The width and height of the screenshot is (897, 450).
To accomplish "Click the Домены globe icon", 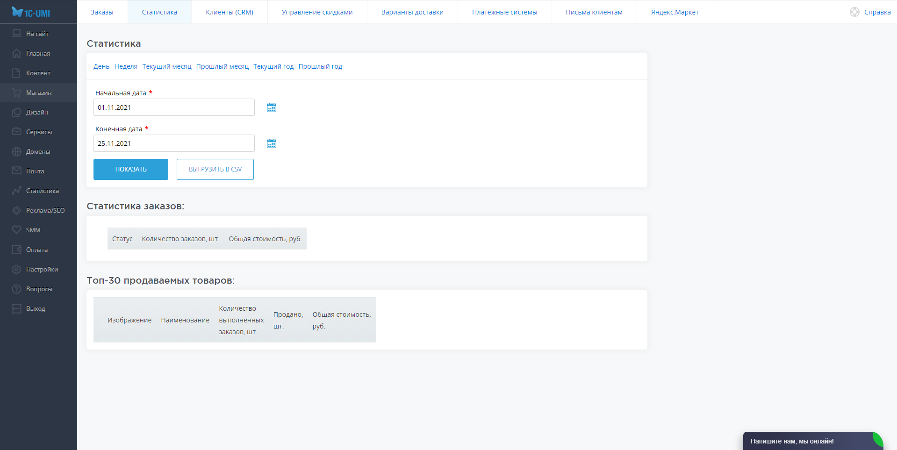I will tap(16, 151).
